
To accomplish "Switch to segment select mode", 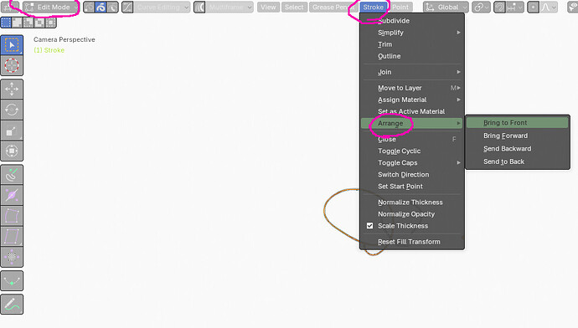I will coord(112,7).
